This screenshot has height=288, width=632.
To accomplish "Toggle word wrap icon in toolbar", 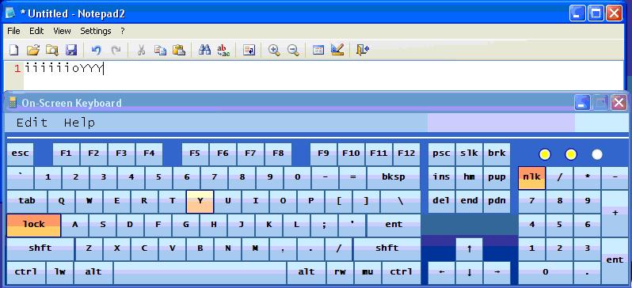I will coord(249,50).
